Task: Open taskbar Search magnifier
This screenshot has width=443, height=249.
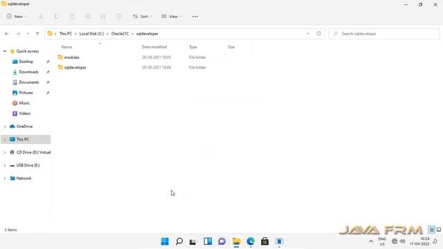Action: tap(179, 241)
